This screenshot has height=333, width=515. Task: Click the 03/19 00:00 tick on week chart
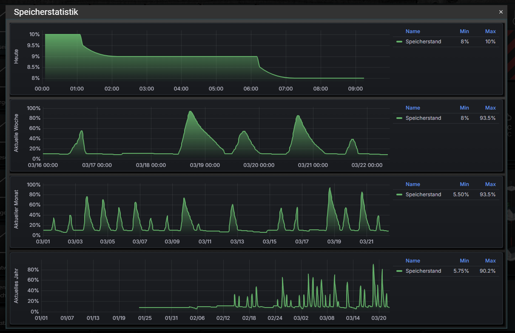tap(205, 165)
